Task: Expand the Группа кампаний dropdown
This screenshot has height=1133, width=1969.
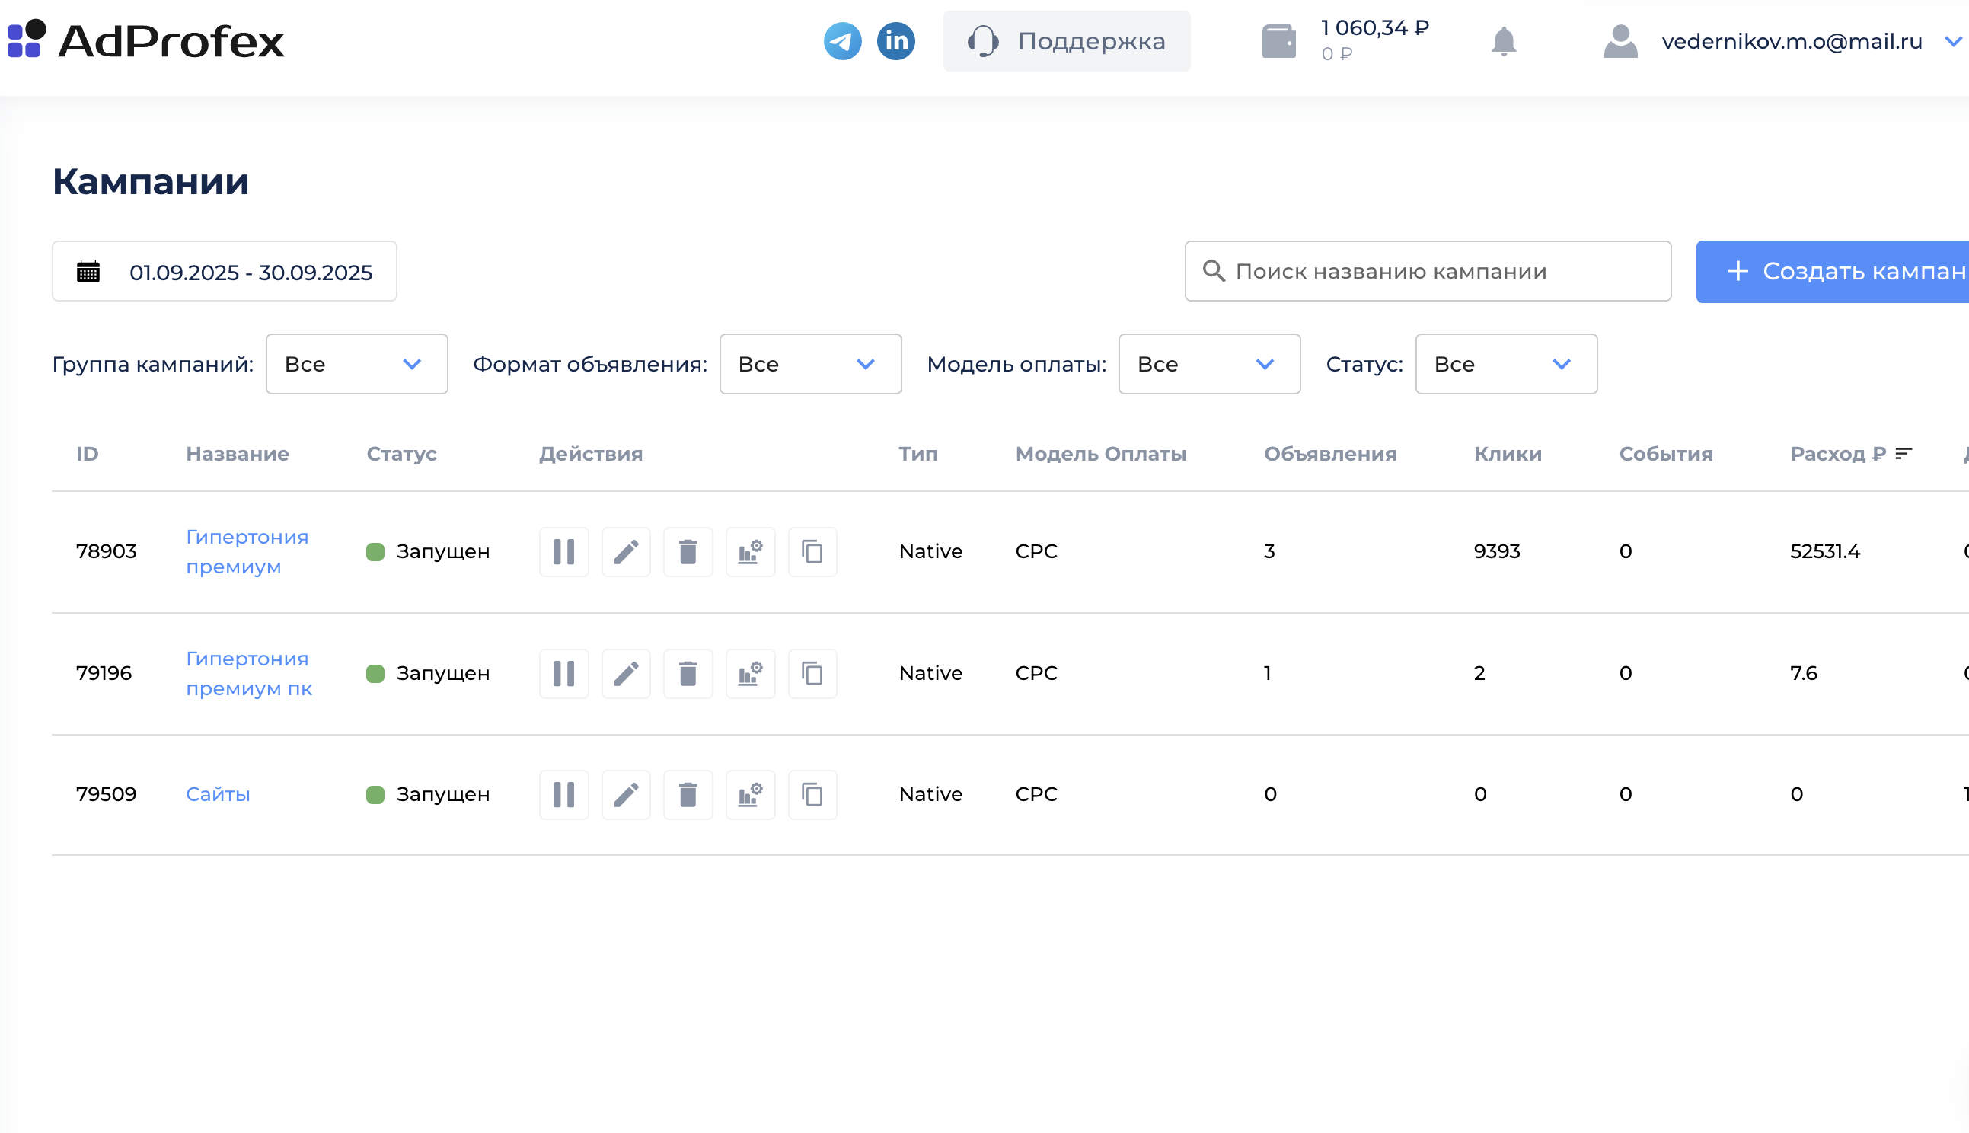Action: (x=357, y=364)
